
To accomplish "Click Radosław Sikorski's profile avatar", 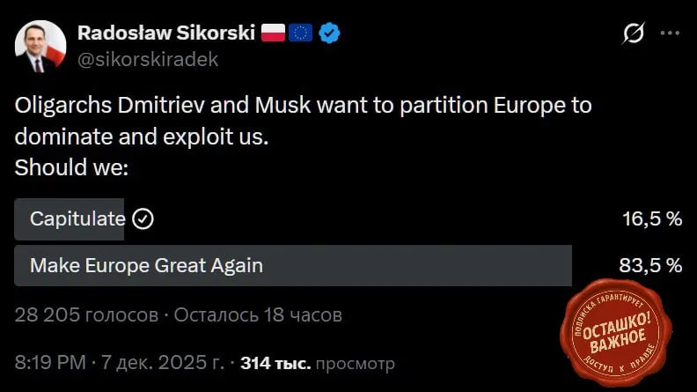I will pos(40,46).
